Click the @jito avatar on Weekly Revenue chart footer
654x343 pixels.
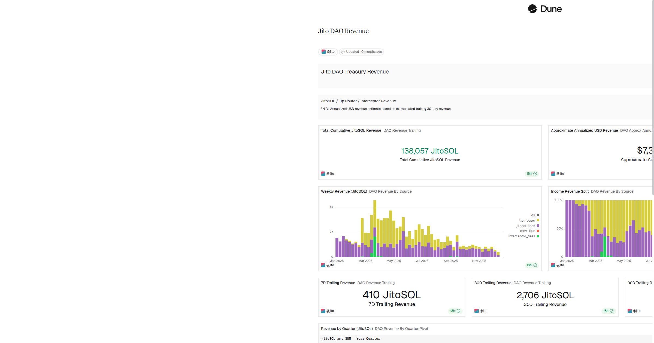(323, 265)
